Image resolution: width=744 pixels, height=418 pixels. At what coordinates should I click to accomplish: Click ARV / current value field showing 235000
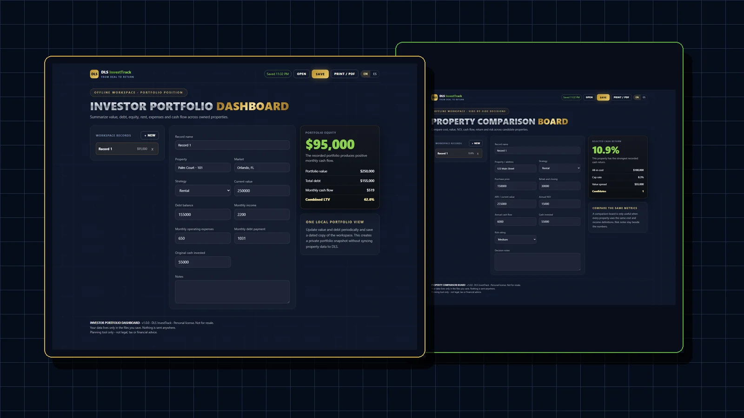[x=515, y=204]
